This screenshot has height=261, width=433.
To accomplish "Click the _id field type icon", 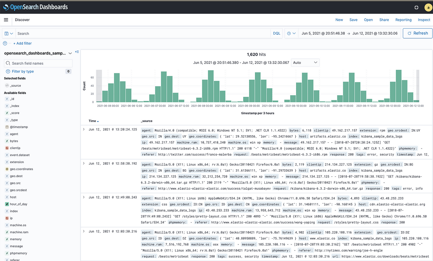I will coord(7,99).
